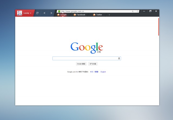Click the 手气不错 lucky button
The height and width of the screenshot is (120, 173).
[x=93, y=64]
